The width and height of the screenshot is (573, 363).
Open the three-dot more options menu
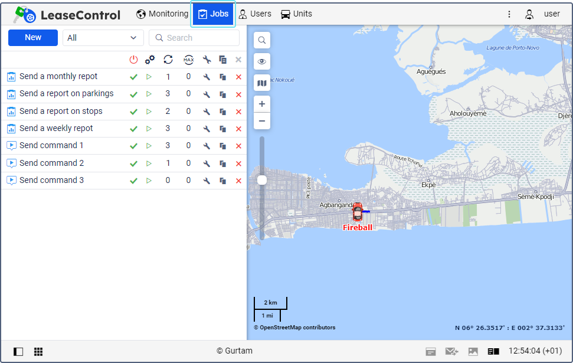(509, 14)
